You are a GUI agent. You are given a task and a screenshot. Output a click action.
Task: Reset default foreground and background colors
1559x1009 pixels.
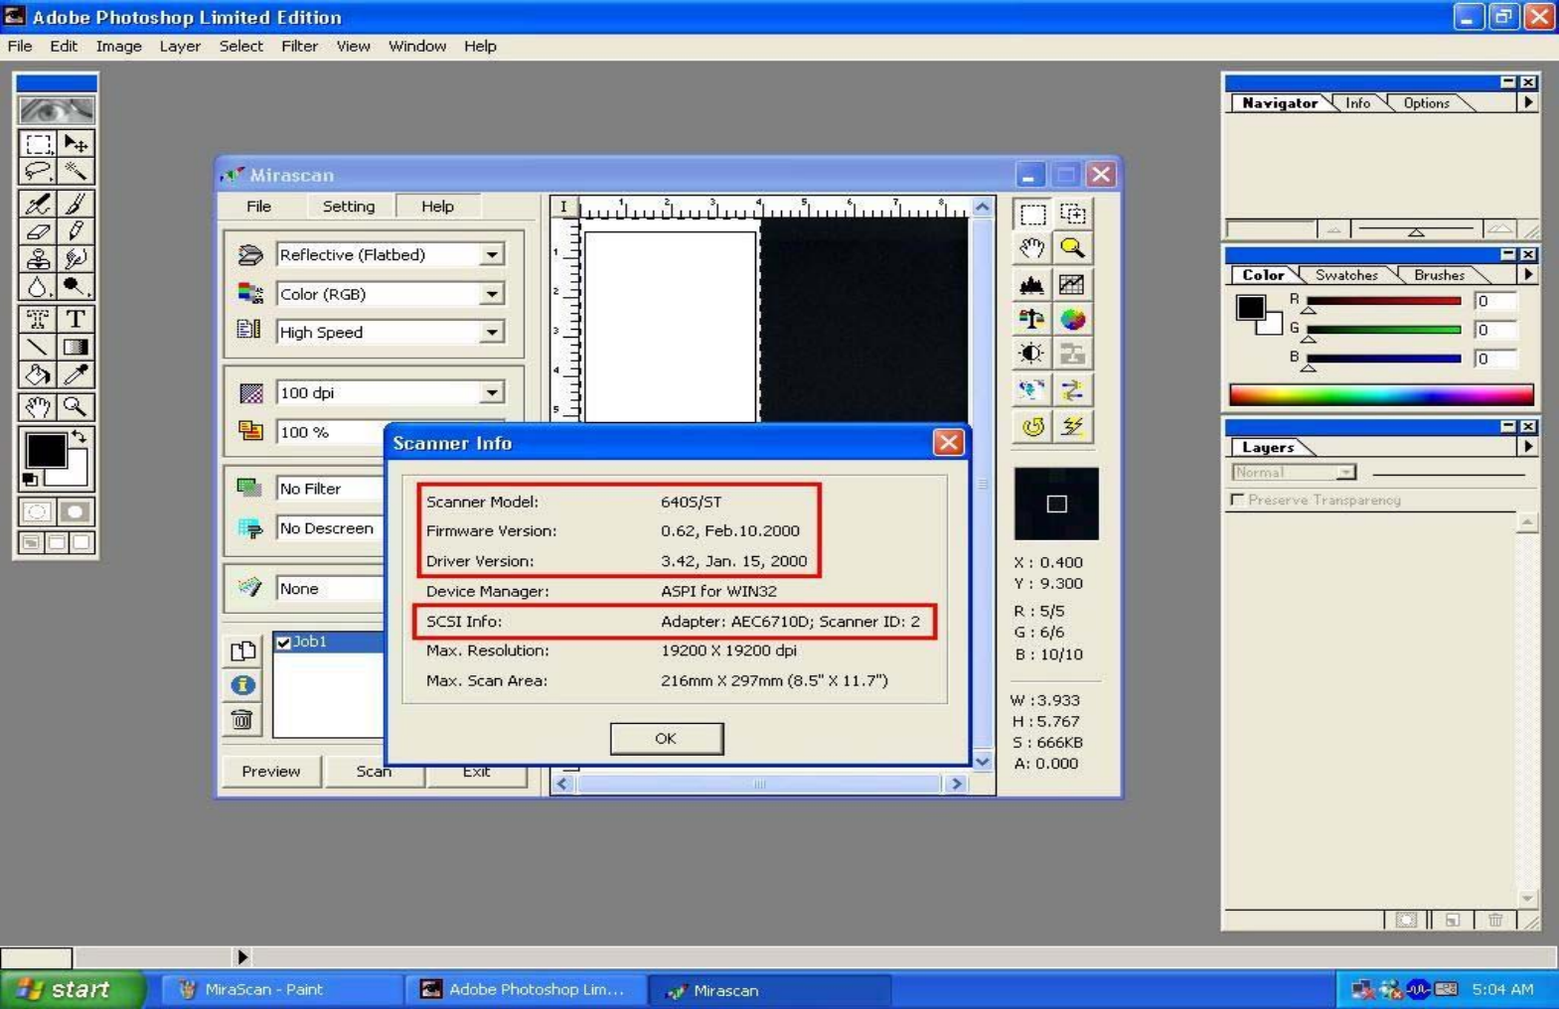tap(30, 480)
